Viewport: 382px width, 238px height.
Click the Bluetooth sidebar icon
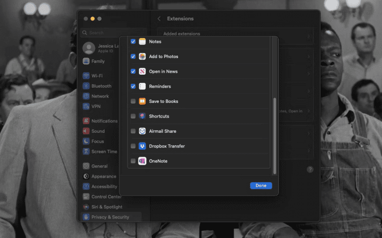86,86
